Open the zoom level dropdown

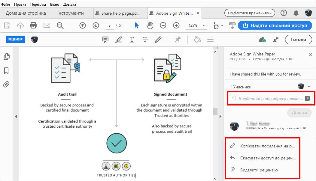[204, 25]
